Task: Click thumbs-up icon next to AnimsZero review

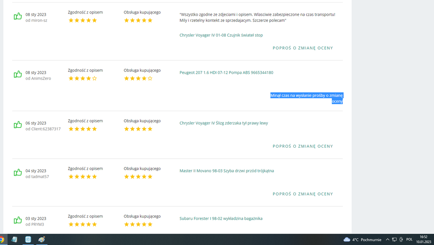Action: 18,75
